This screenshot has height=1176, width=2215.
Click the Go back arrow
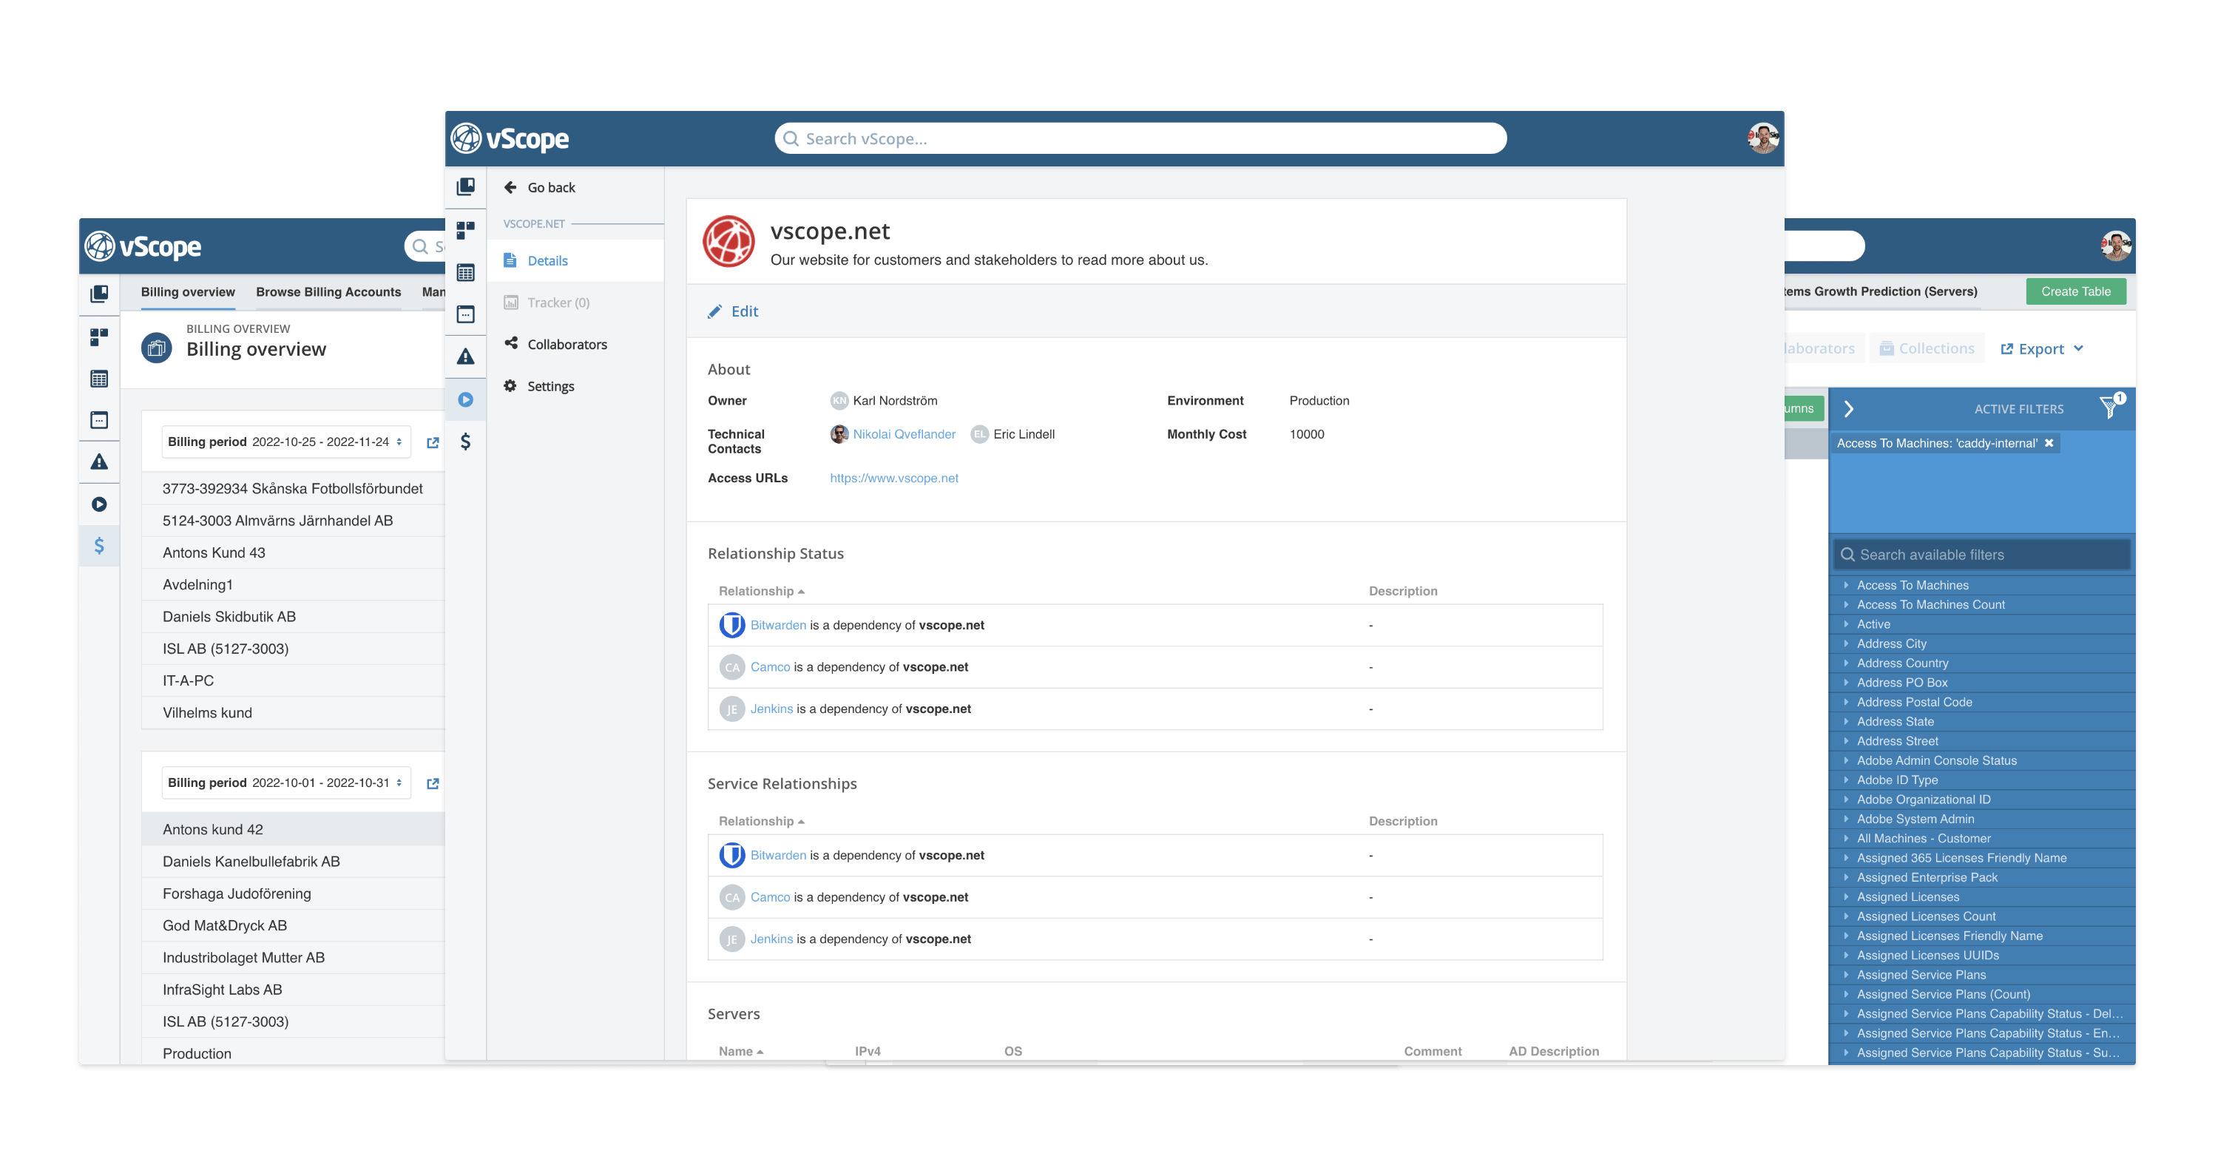(x=511, y=187)
